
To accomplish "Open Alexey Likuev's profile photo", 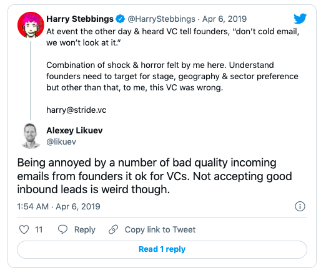I will point(31,136).
